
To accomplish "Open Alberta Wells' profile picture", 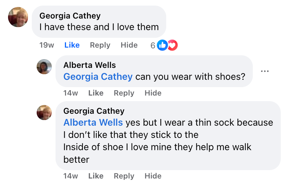I will pyautogui.click(x=44, y=66).
